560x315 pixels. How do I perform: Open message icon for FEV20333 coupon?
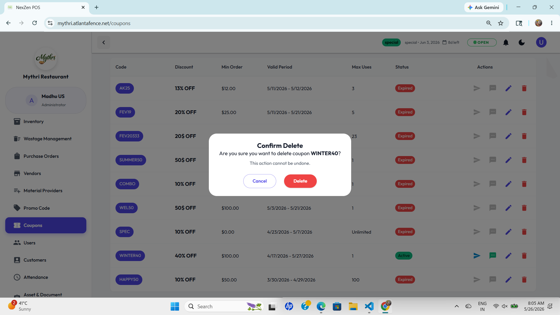[x=493, y=136]
